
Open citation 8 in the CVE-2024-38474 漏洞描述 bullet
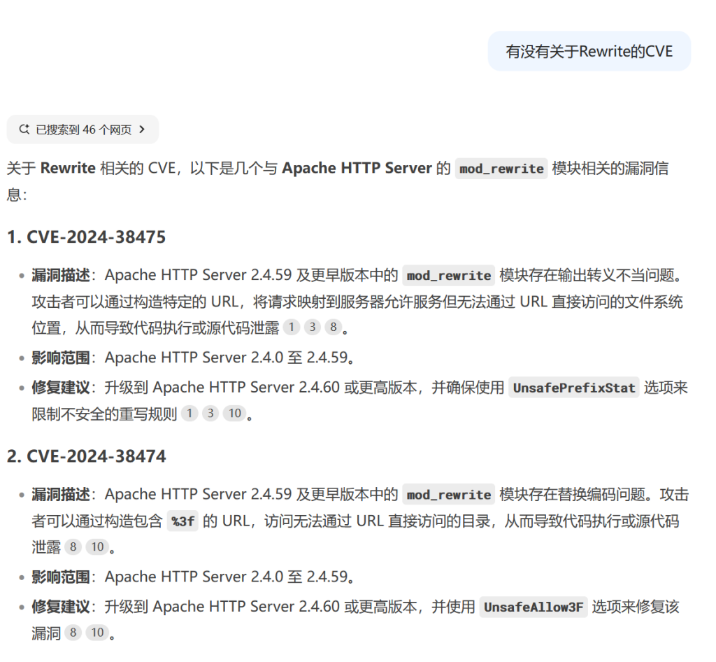click(x=73, y=547)
